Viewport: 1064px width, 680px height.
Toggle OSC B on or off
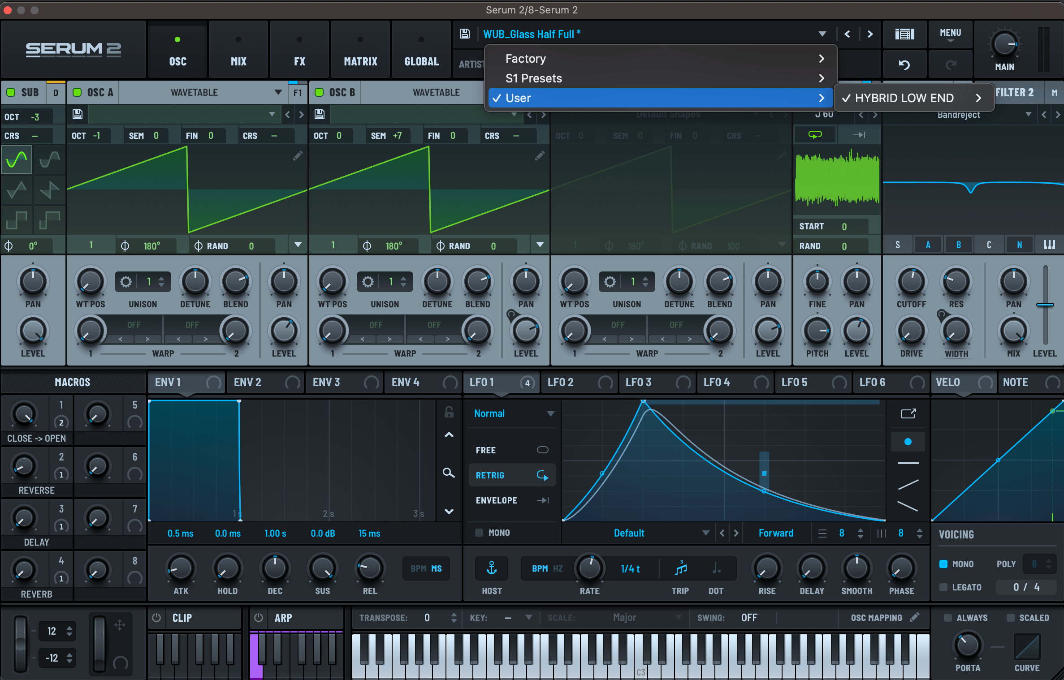tap(319, 92)
